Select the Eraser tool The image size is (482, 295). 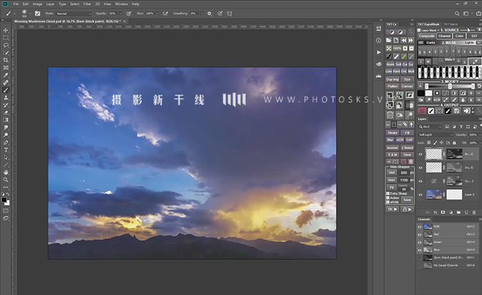(6, 113)
